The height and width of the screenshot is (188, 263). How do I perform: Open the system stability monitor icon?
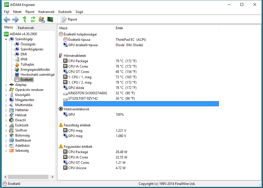(50, 19)
